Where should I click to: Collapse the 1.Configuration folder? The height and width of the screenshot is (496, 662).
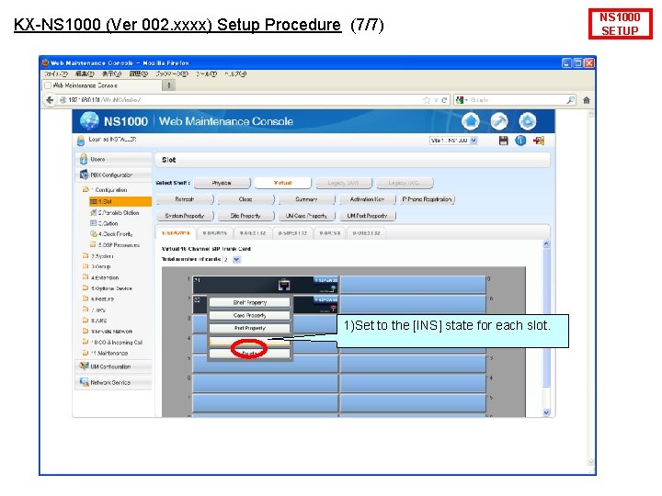[86, 190]
